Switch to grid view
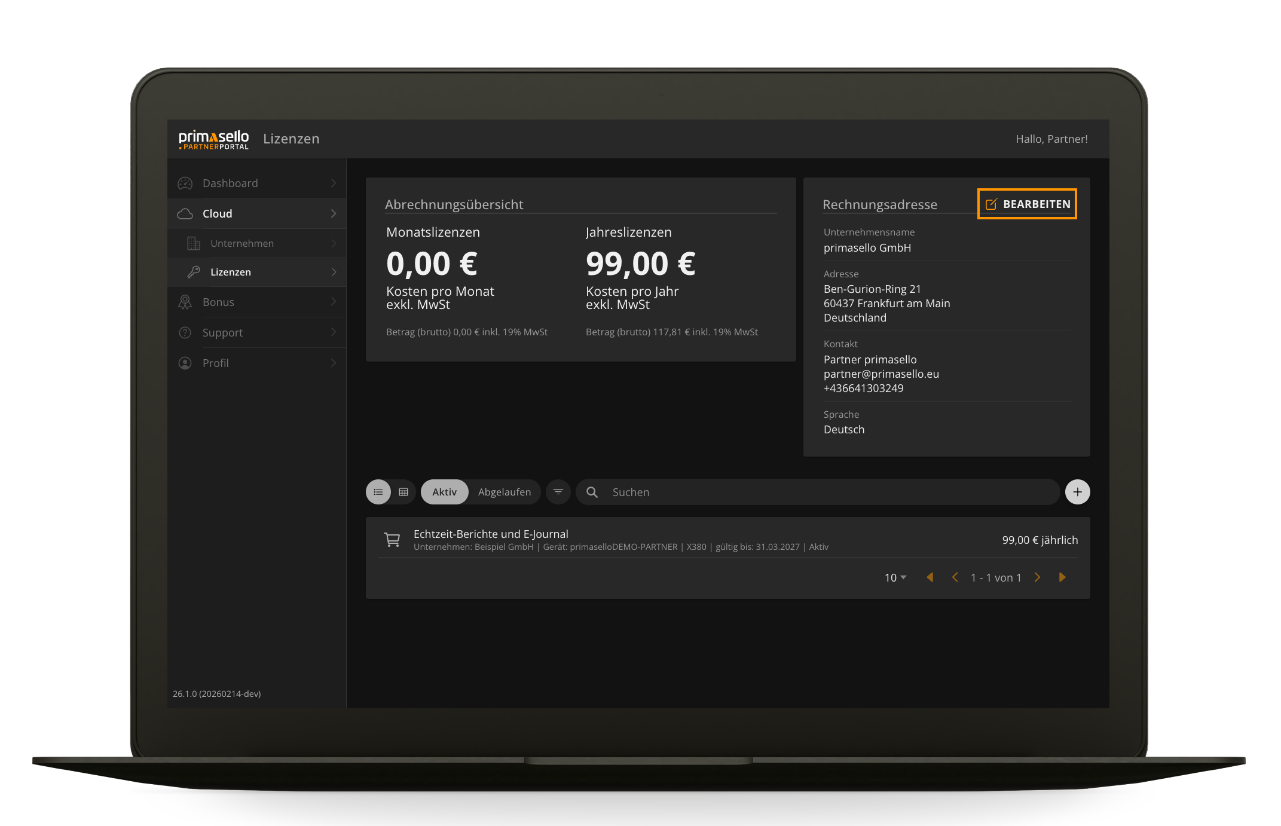Image resolution: width=1281 pixels, height=826 pixels. pyautogui.click(x=404, y=491)
